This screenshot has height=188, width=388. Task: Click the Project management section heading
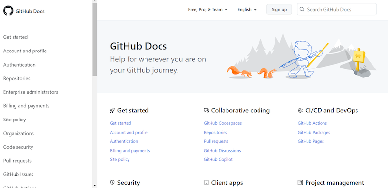(335, 183)
